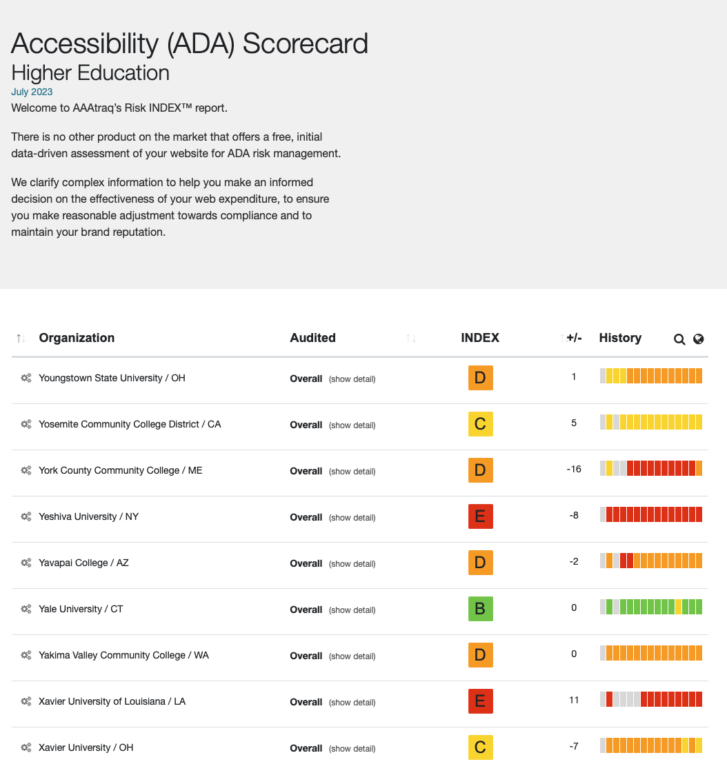Click the orange D grade badge for Youngstown State
This screenshot has height=764, width=727.
[x=480, y=377]
